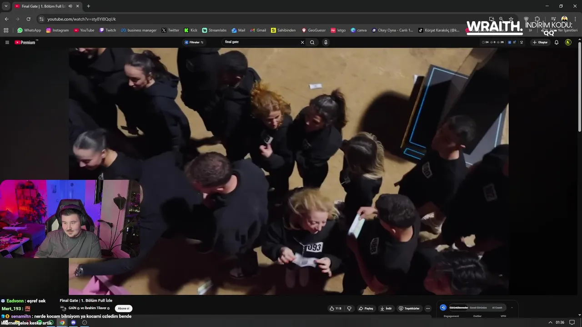Switch to AI Coach tab
Viewport: 582px width, 327px height.
[497, 307]
